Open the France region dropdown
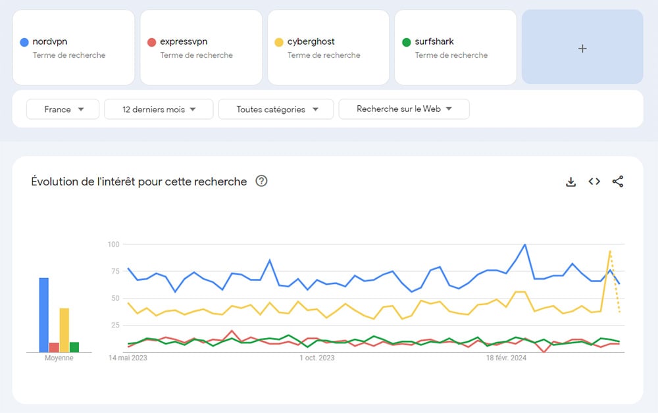The width and height of the screenshot is (658, 413). pyautogui.click(x=63, y=109)
